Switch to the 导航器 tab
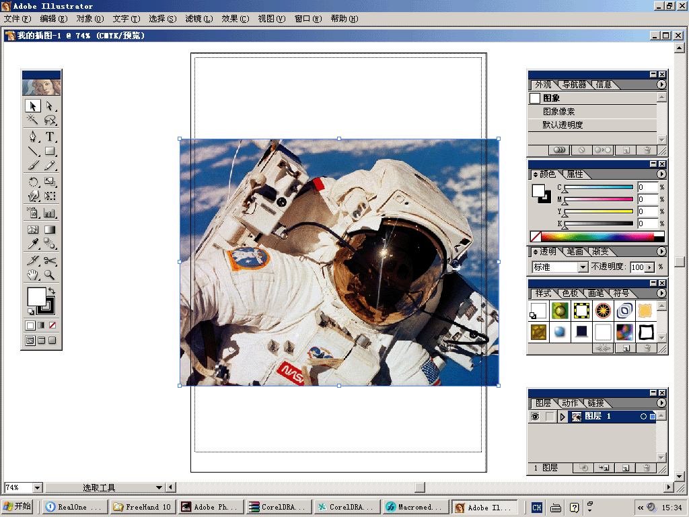Image resolution: width=689 pixels, height=517 pixels. tap(575, 84)
